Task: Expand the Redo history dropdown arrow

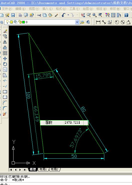Action: (77, 15)
